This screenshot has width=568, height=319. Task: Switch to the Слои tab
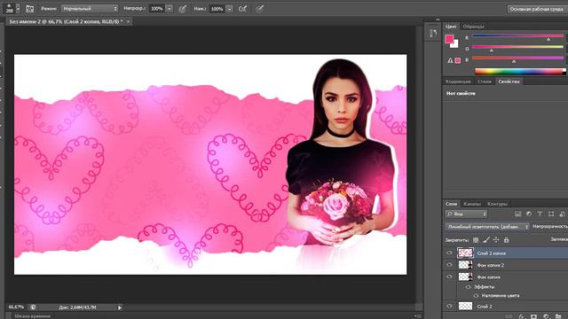[x=451, y=204]
